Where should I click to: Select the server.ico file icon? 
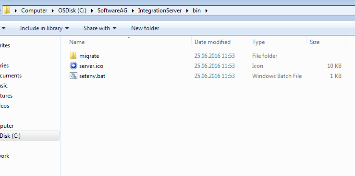click(x=73, y=66)
